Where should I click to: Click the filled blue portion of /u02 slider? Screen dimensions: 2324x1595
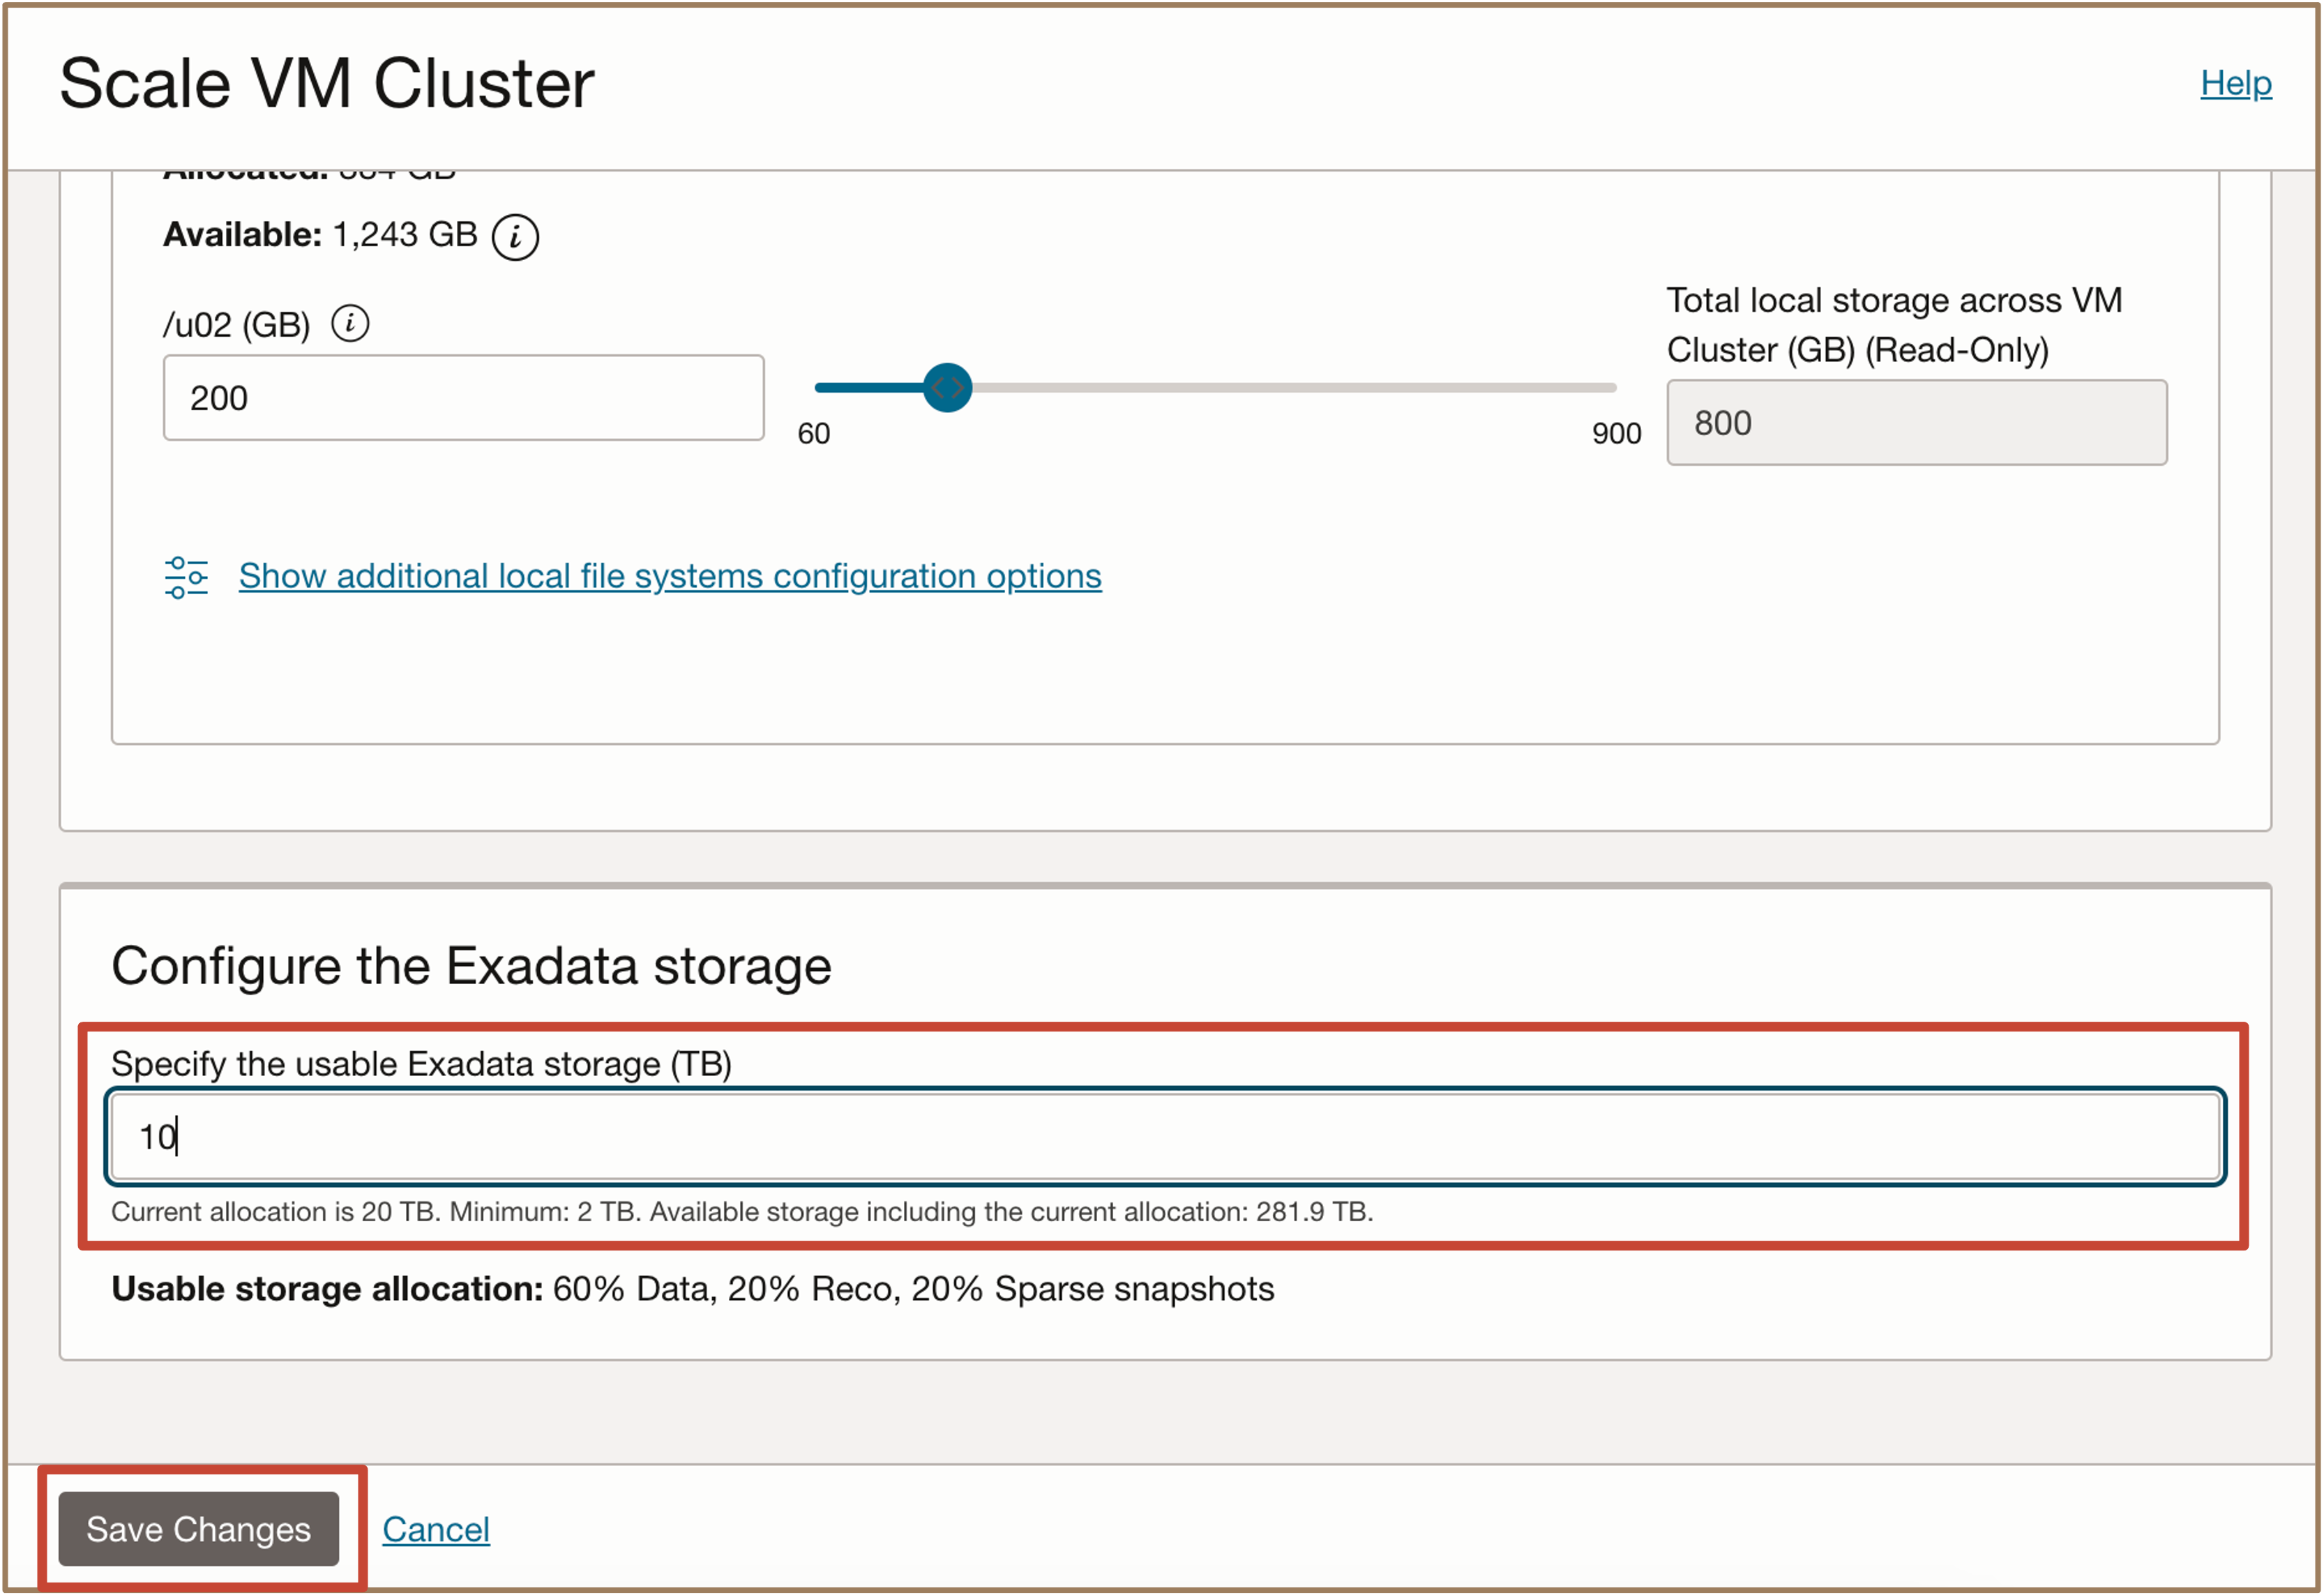869,388
